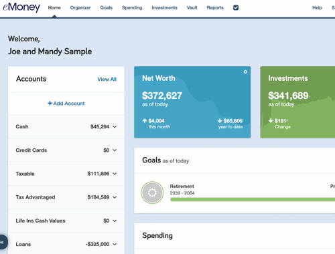Open the Reports tab

pyautogui.click(x=215, y=8)
